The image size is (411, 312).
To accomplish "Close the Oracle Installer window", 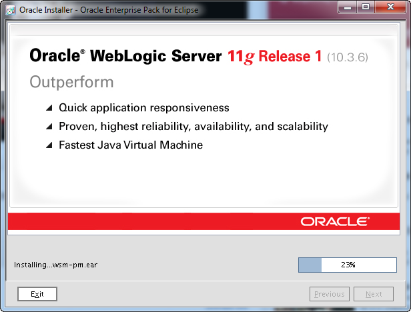I will [390, 7].
